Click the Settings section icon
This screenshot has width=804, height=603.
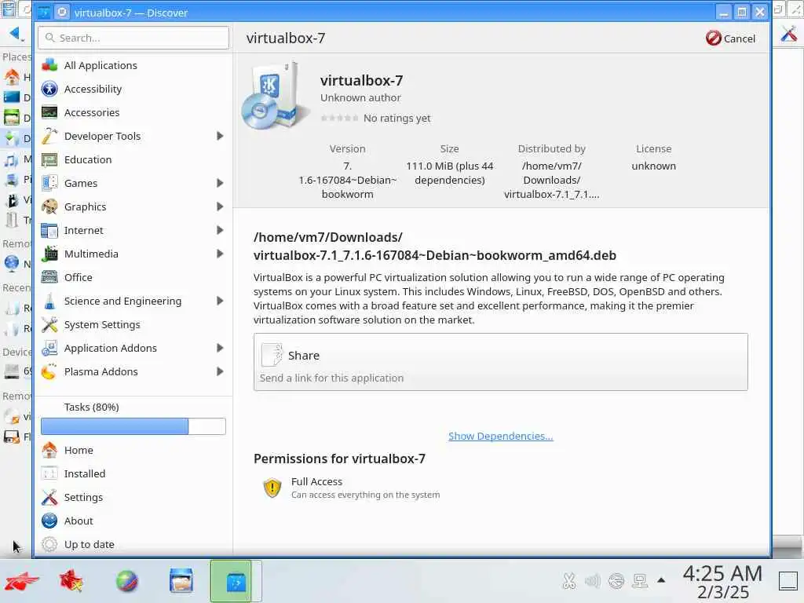click(49, 497)
